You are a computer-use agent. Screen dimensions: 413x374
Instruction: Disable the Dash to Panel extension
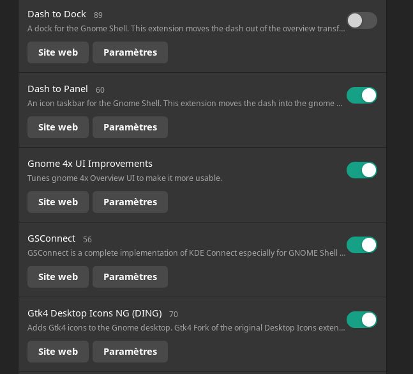coord(362,95)
